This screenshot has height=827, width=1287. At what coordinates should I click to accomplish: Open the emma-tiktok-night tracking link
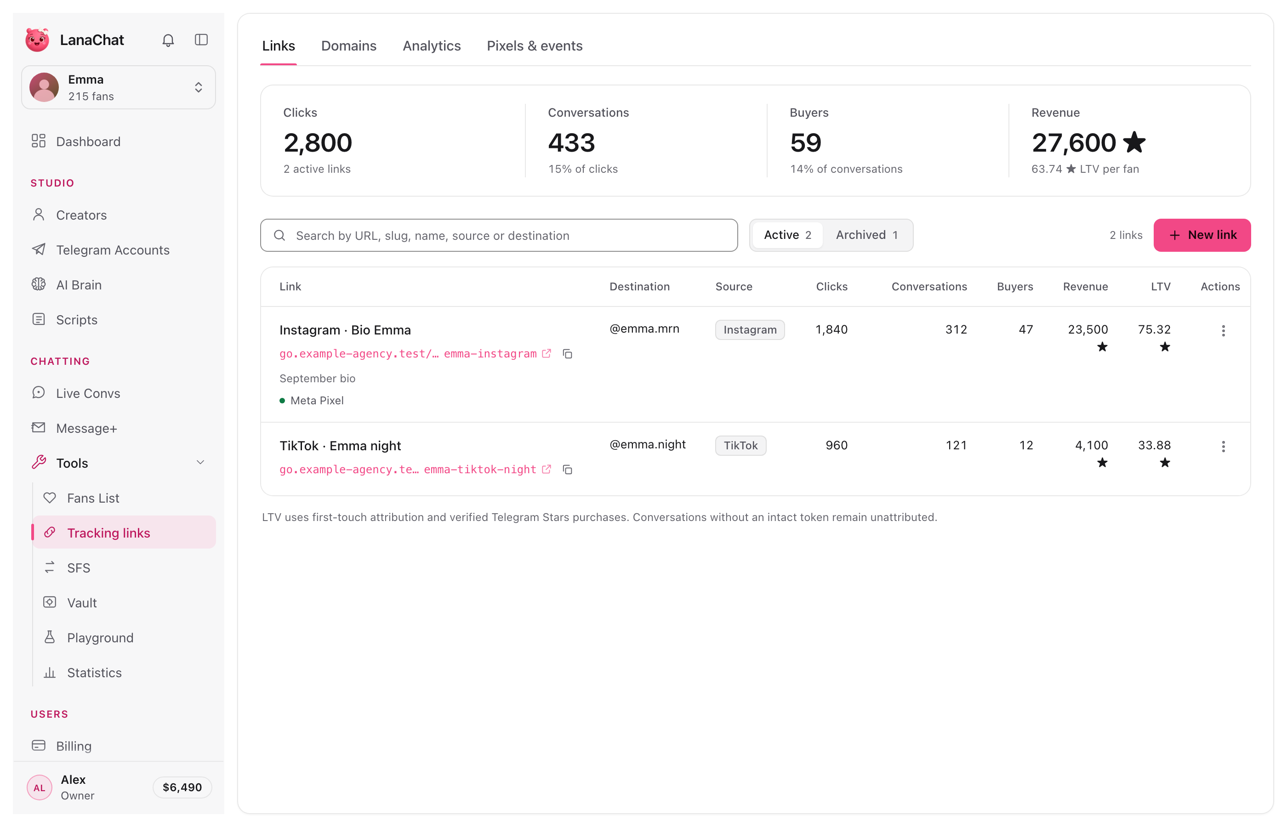[415, 470]
